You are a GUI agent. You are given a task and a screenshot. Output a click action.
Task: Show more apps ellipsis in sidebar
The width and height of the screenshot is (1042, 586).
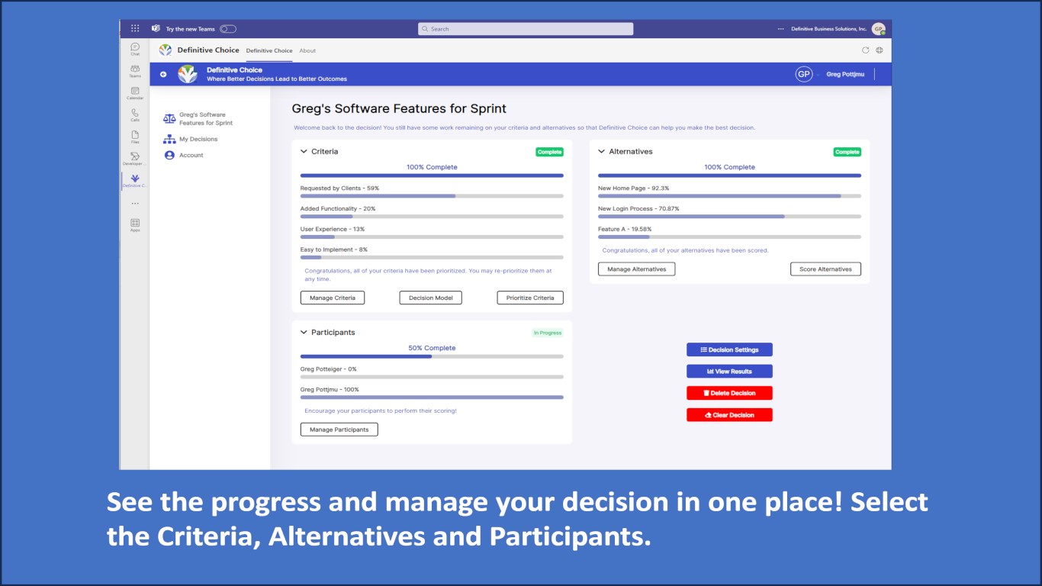pos(135,204)
